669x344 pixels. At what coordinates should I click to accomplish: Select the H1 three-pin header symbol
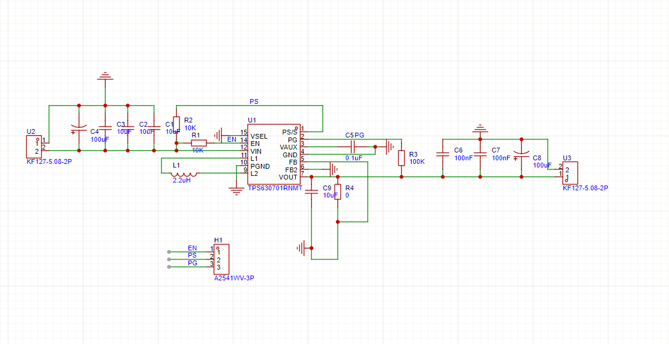[x=221, y=259]
